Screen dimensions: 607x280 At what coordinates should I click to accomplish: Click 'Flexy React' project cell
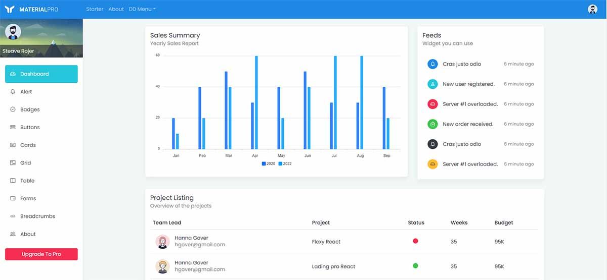click(326, 242)
